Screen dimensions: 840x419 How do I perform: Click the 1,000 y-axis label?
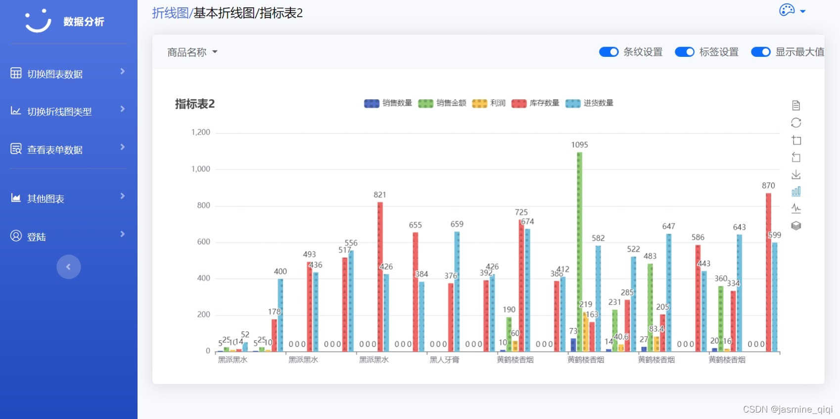click(x=201, y=168)
